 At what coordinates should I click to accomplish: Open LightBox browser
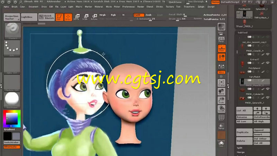pos(29,17)
